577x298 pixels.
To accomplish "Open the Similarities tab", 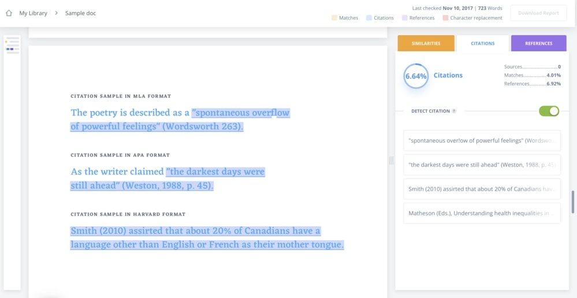I will point(426,43).
